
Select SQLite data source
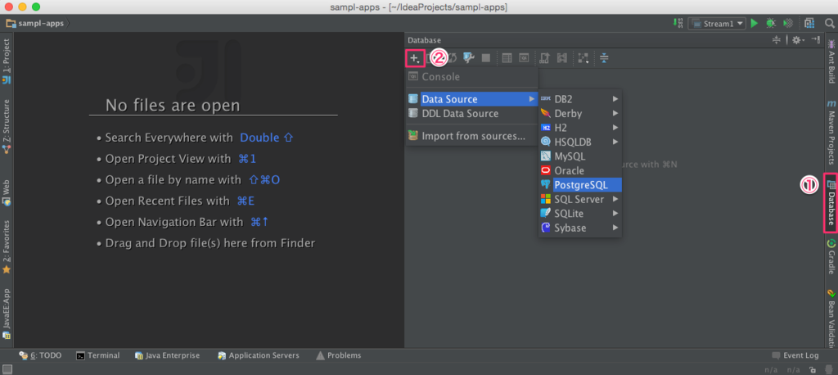pos(580,214)
